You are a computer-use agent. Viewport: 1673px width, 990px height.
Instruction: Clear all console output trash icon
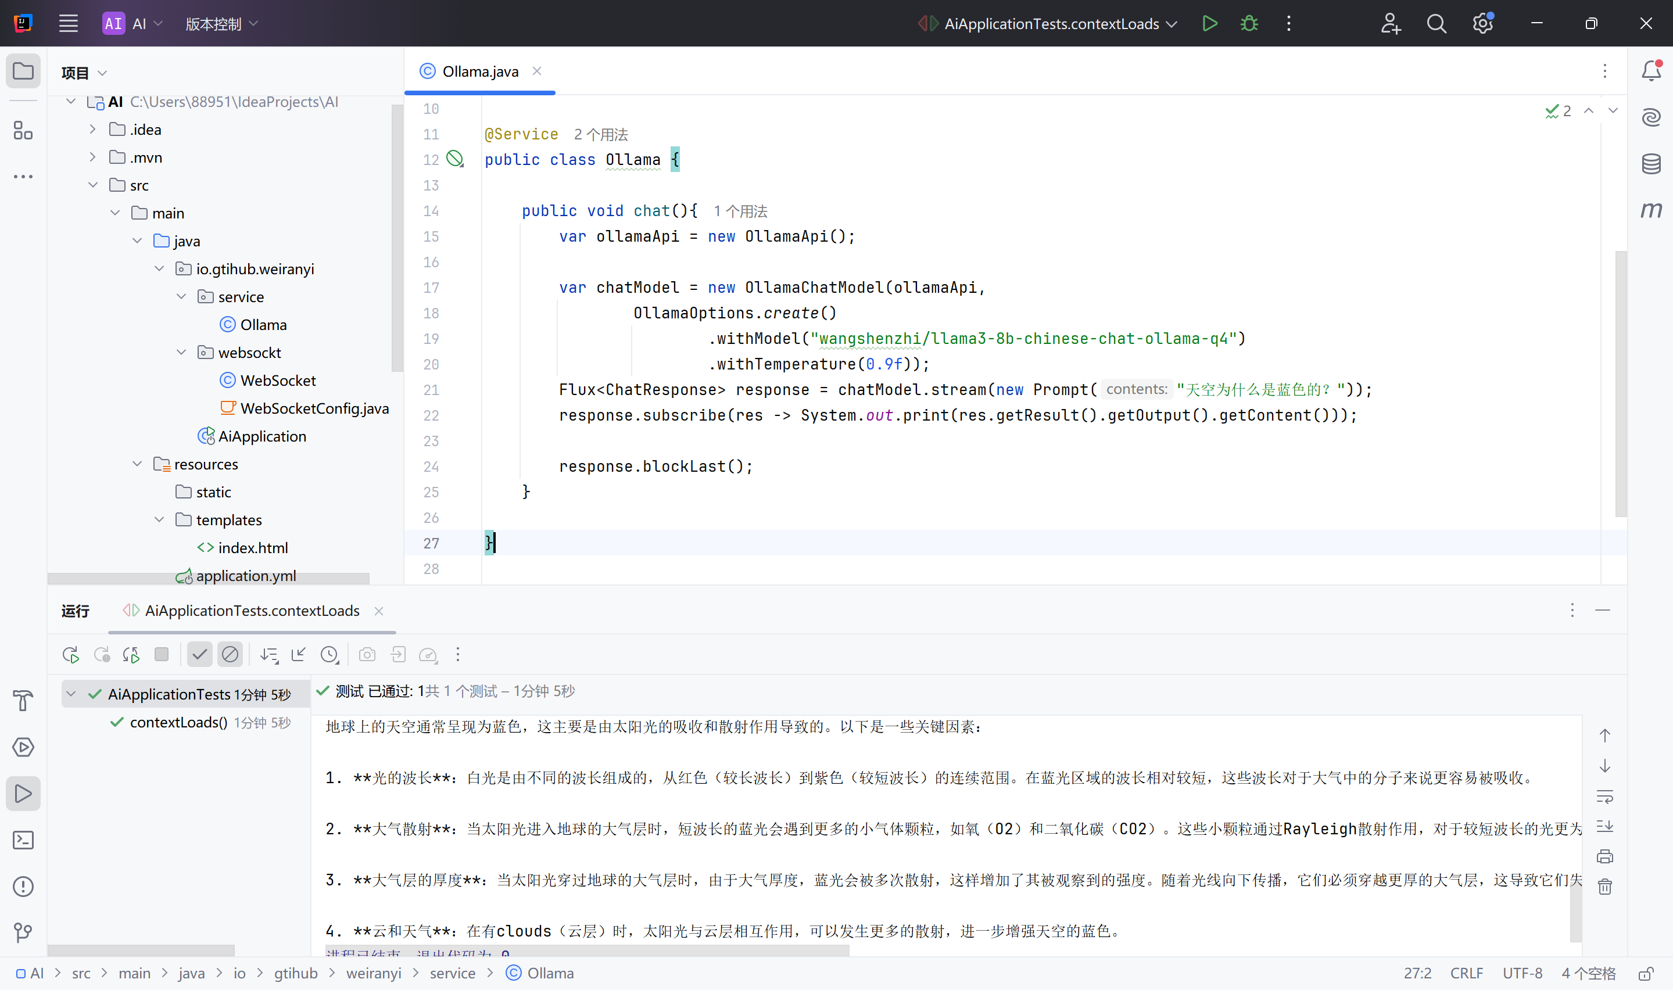point(1605,887)
